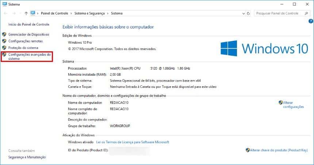Screen dimensions: 314x165
Task: Maximize the Sistema window
Action: 294,4
